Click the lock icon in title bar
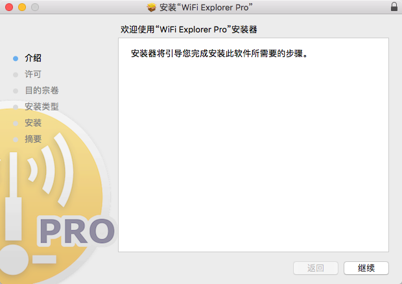The image size is (402, 284). pos(394,6)
